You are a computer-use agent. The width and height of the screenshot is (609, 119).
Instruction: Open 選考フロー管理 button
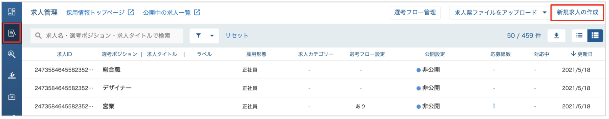coord(415,12)
